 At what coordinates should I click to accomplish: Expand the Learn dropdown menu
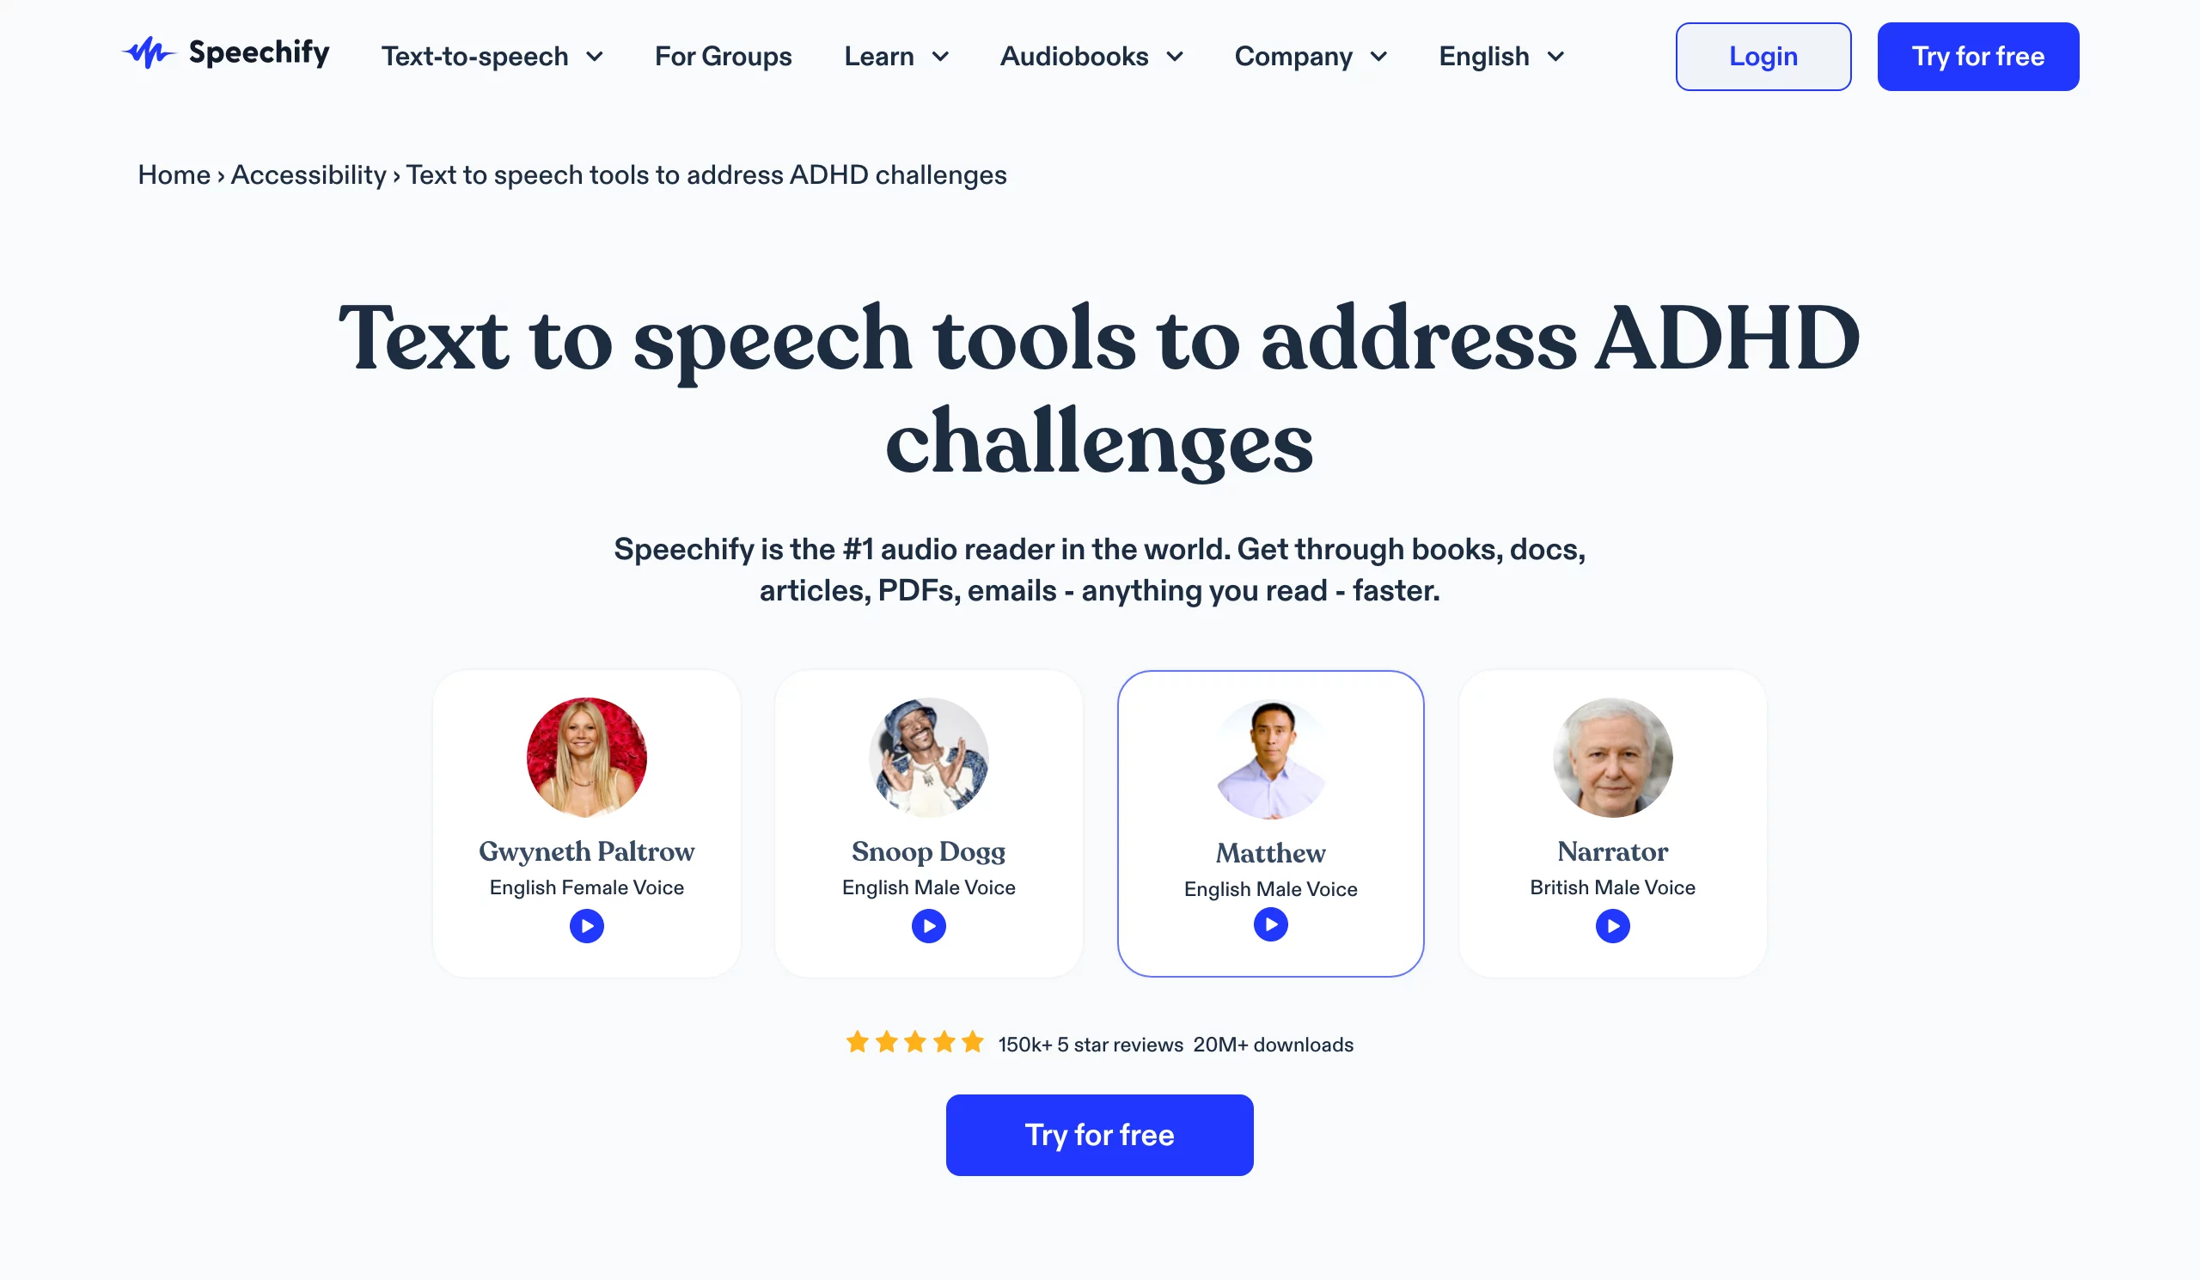897,57
